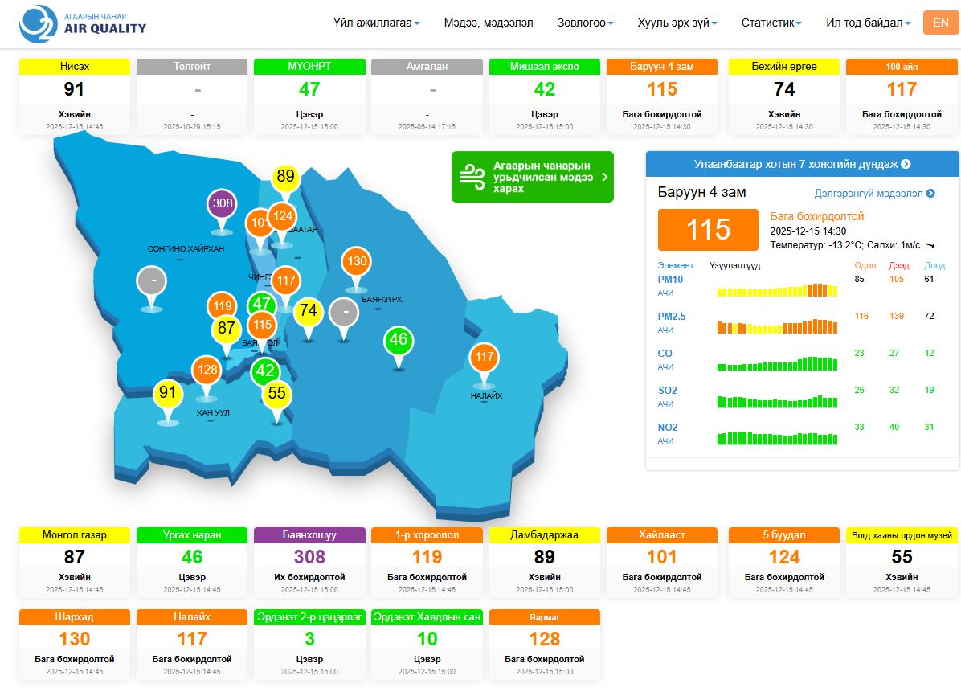Click the yellow 89 map marker
Image resolution: width=961 pixels, height=692 pixels.
[x=285, y=176]
